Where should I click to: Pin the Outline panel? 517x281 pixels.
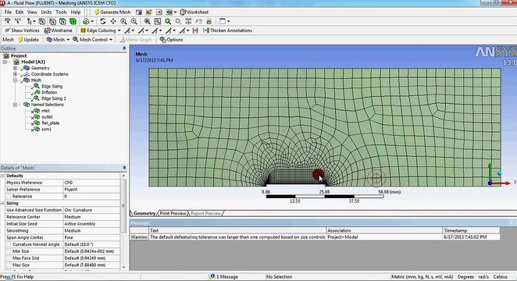click(124, 48)
